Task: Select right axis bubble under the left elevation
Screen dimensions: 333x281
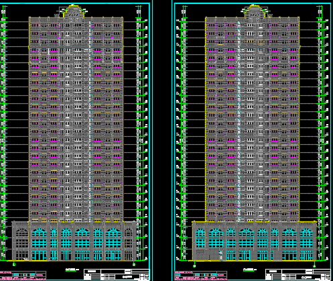Action: pos(134,264)
